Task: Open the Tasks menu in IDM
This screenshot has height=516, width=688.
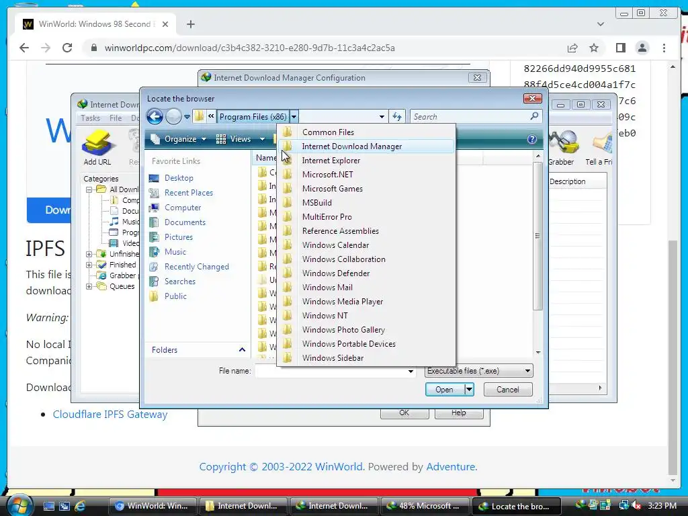Action: click(x=91, y=118)
